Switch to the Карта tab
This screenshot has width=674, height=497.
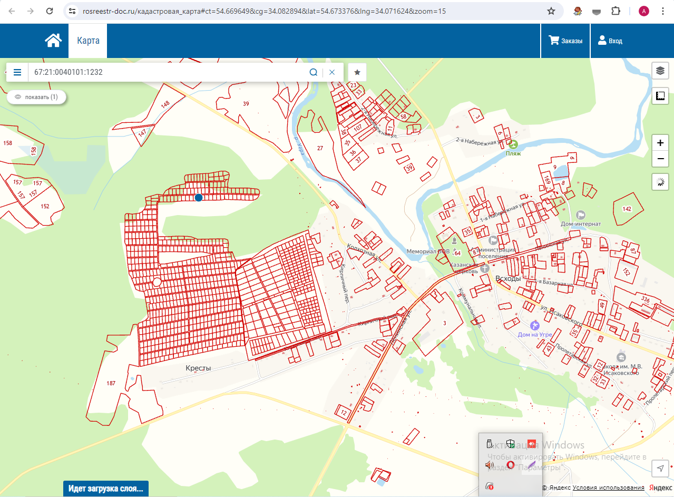[88, 41]
